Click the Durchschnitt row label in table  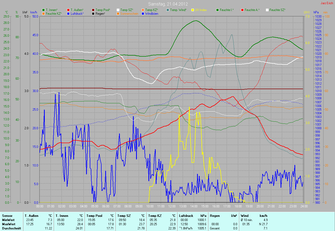click(x=10, y=228)
